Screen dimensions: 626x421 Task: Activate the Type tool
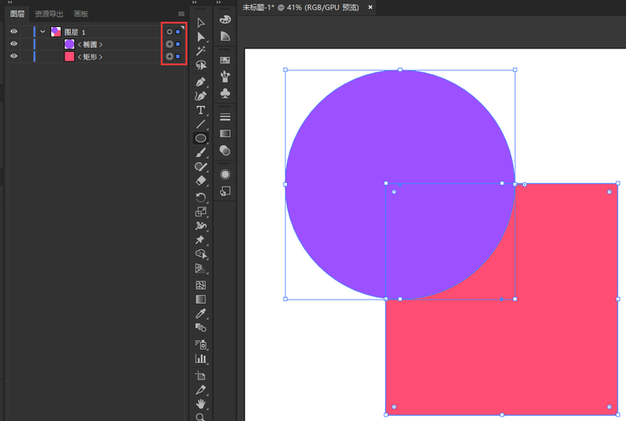(x=201, y=110)
